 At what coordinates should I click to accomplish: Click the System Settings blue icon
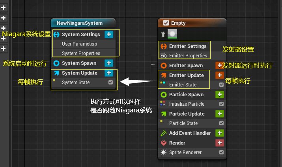[x=56, y=35]
